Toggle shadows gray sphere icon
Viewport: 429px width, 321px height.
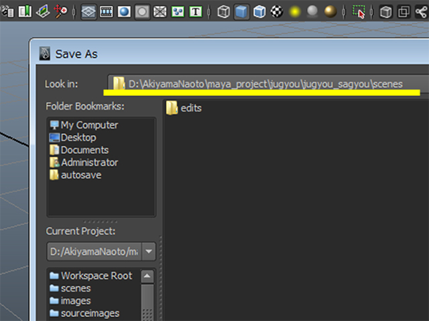click(x=312, y=11)
